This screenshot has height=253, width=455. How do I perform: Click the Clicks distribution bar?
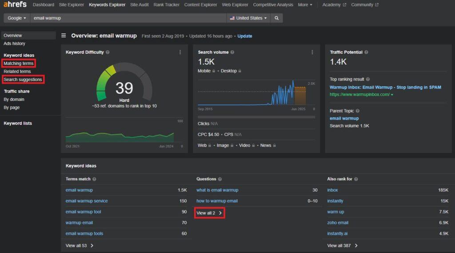click(256, 117)
